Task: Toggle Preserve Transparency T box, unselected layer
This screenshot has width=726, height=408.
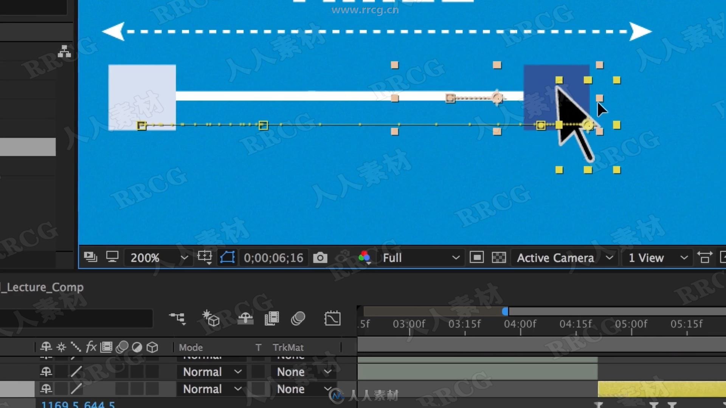Action: pos(258,372)
